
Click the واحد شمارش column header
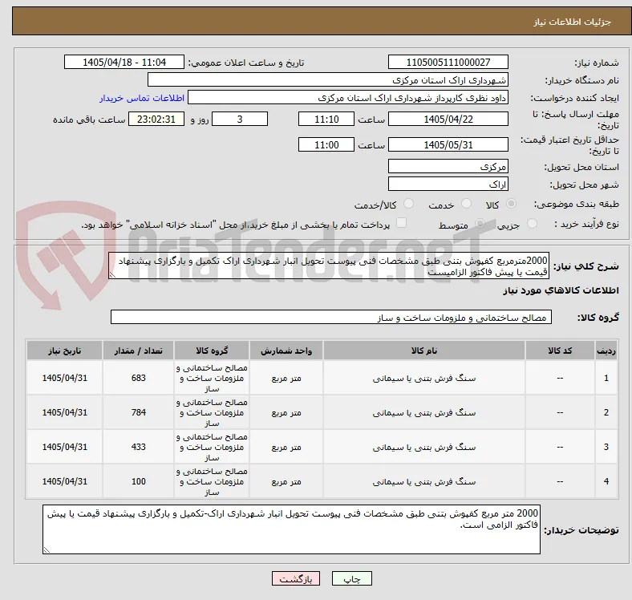point(286,351)
